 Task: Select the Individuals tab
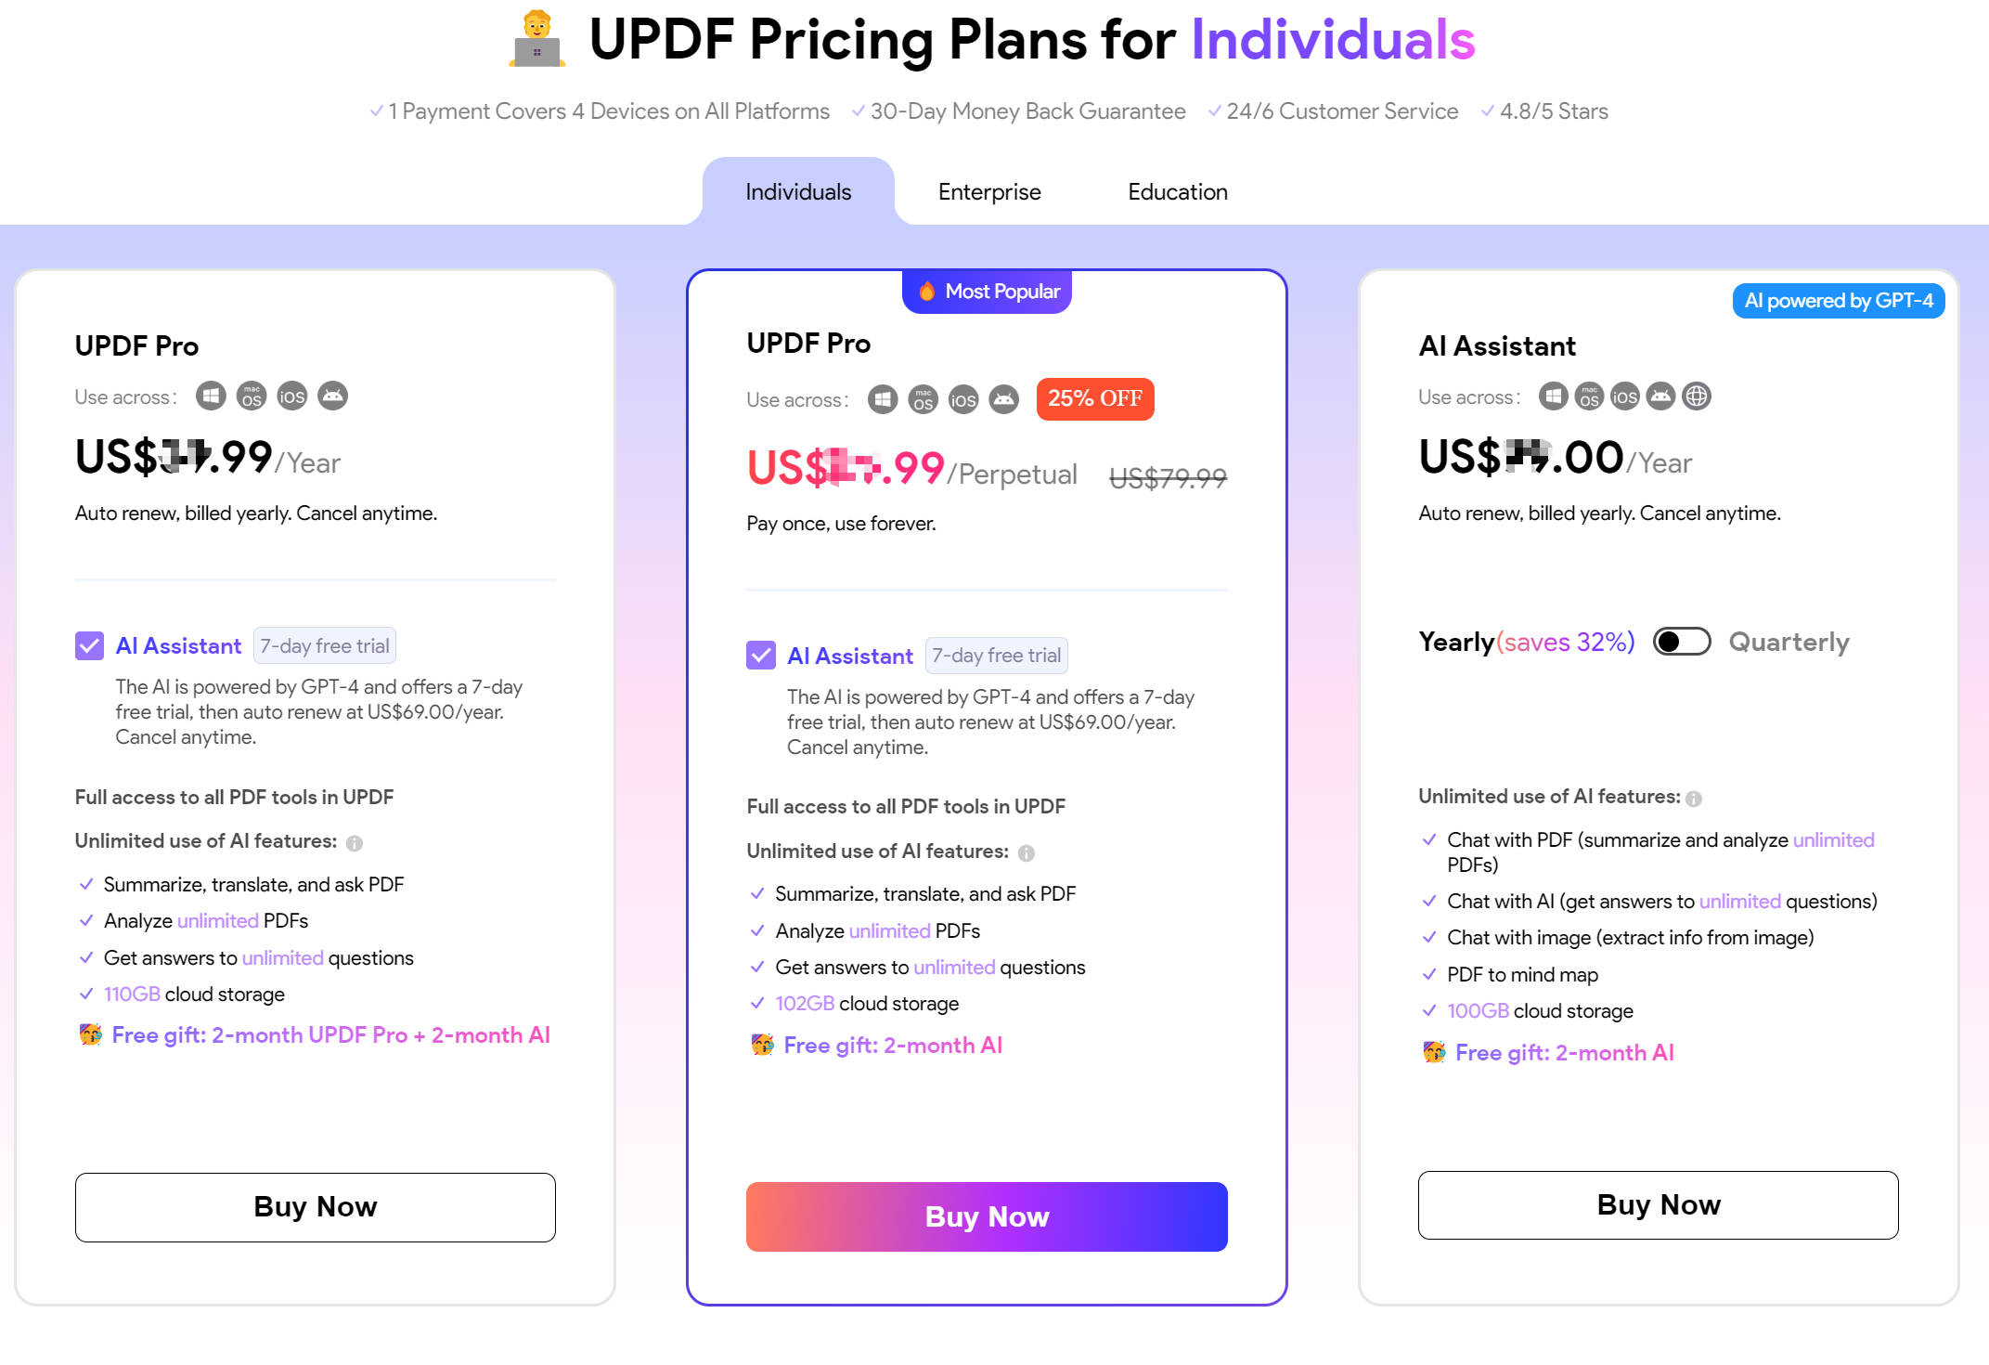[798, 191]
